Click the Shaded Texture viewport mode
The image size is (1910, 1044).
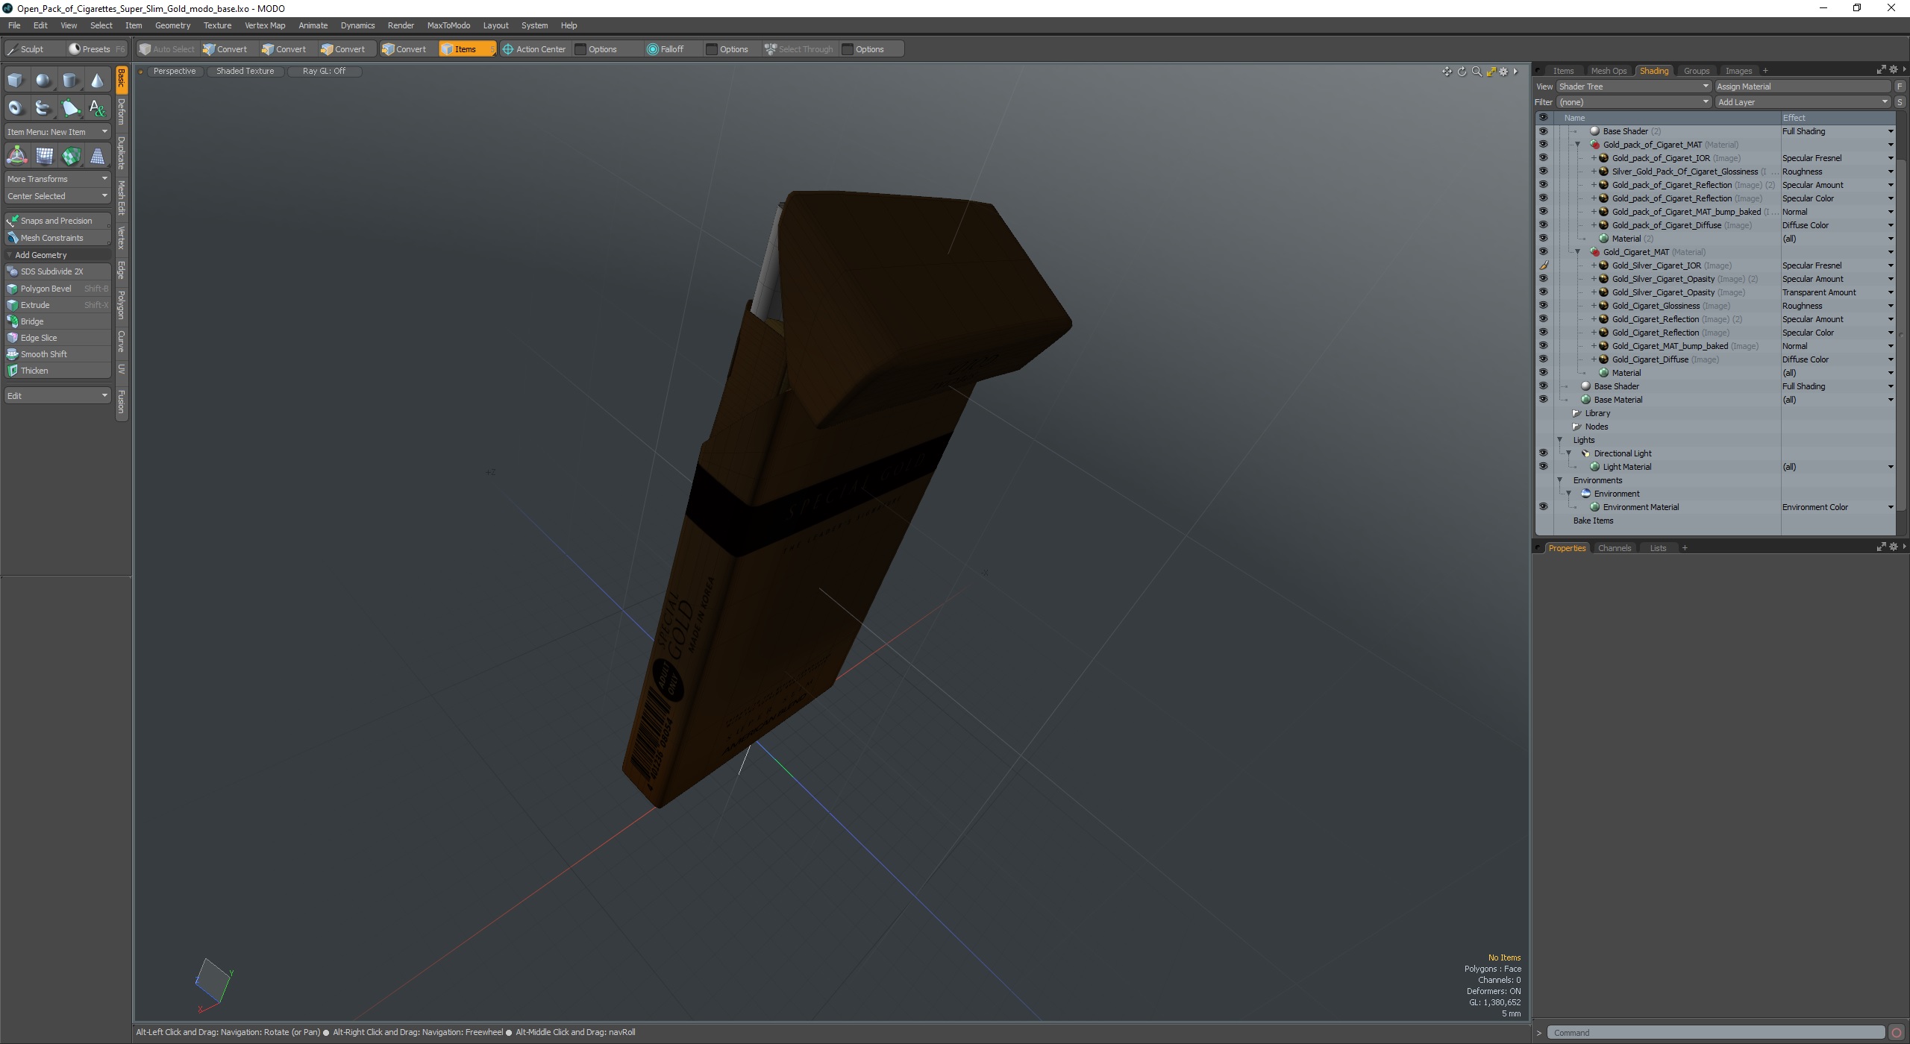245,72
